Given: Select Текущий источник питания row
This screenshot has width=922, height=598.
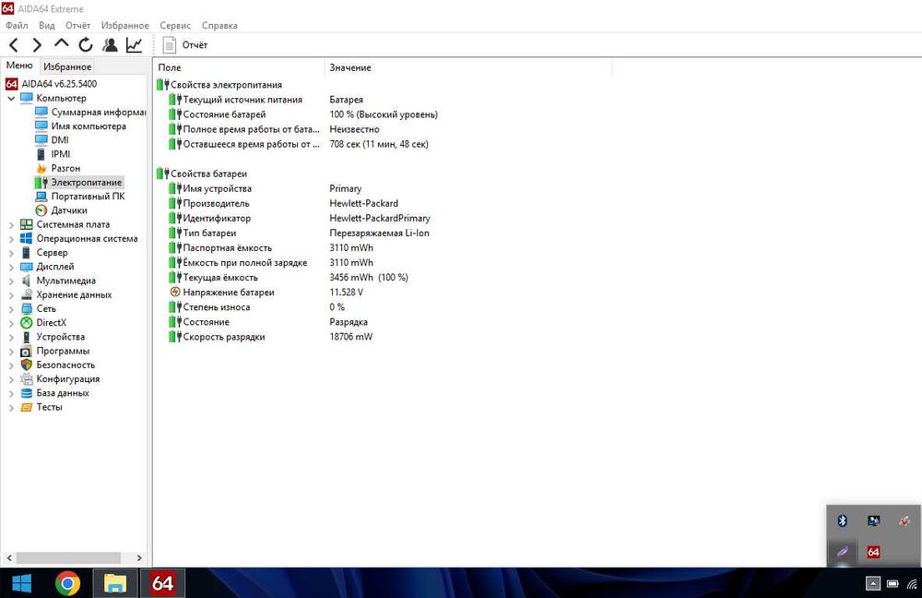Looking at the screenshot, I should pos(385,100).
